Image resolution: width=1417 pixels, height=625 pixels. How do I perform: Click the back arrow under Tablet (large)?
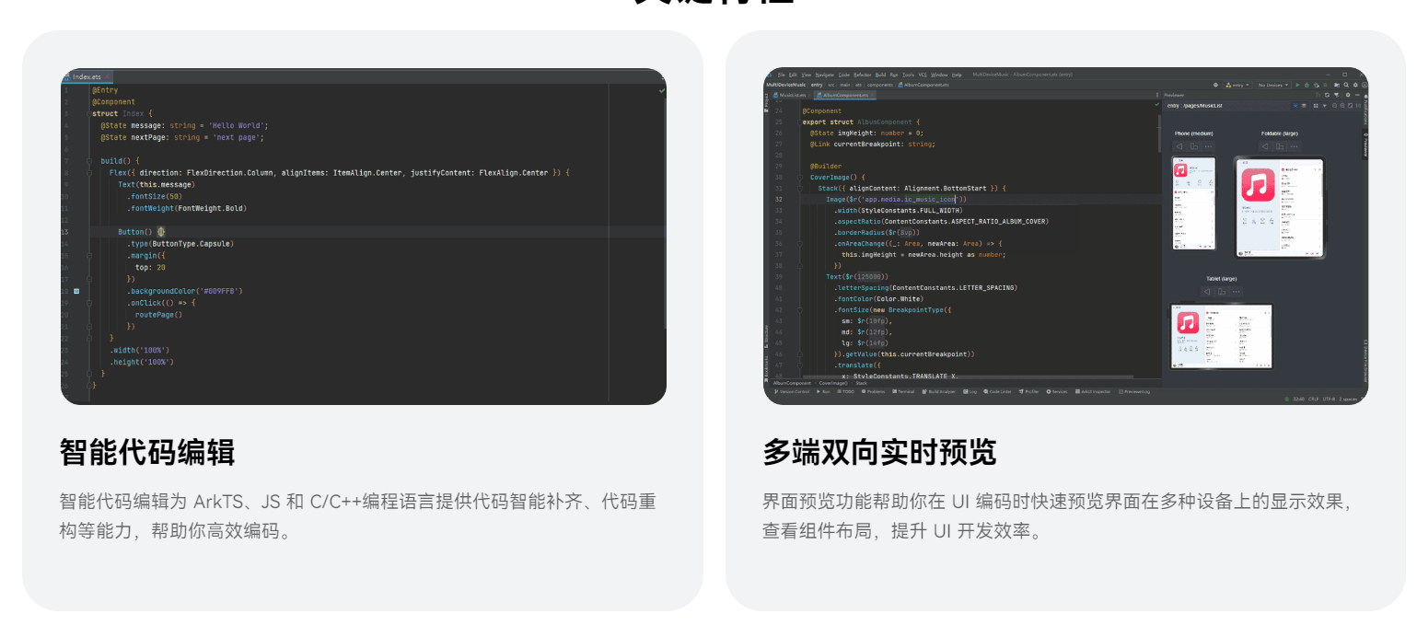1207,292
